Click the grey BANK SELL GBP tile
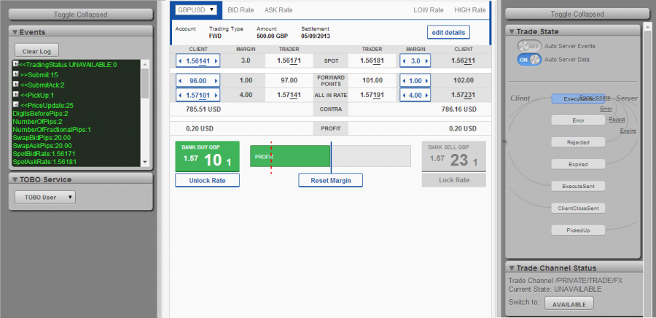This screenshot has width=656, height=318. [454, 157]
